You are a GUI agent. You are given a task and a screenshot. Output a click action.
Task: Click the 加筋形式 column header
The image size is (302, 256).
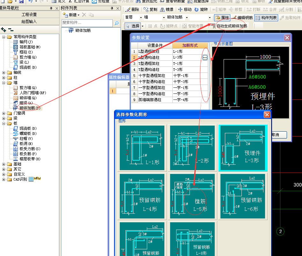(x=190, y=45)
